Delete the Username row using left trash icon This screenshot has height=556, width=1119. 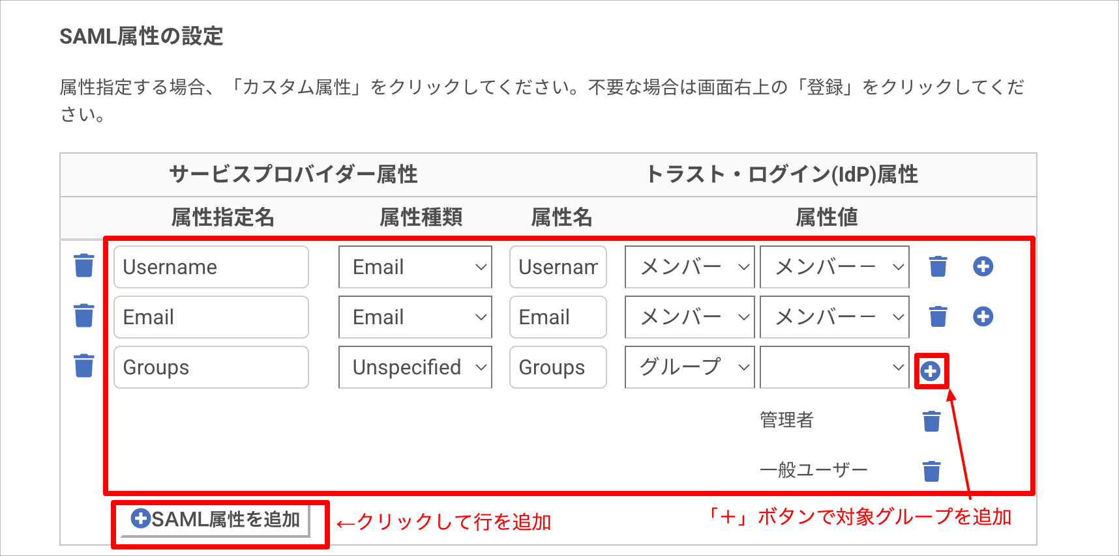click(84, 266)
